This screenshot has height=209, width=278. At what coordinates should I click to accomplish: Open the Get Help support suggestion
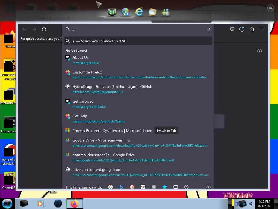[138, 119]
